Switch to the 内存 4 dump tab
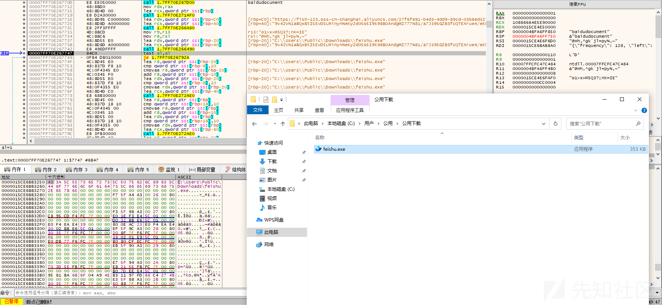 coord(108,169)
